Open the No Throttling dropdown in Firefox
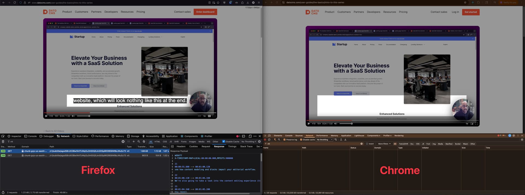Screen dimensions: 525x195 [249, 142]
